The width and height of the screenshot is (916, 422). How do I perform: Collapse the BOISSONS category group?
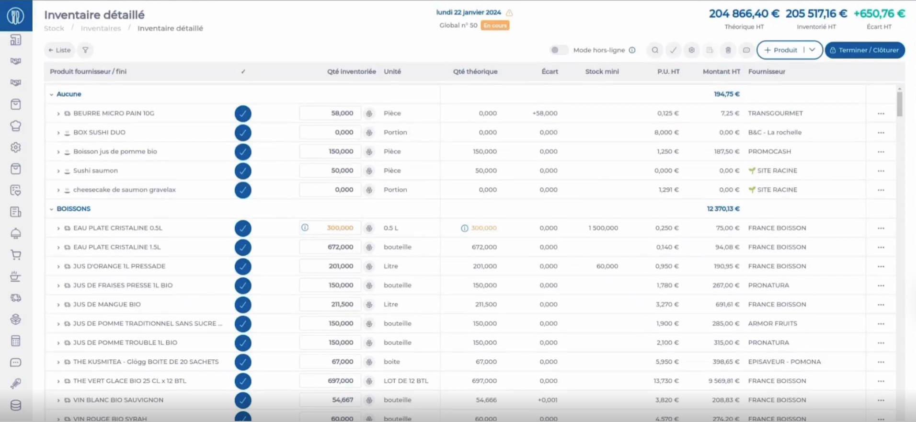[52, 209]
